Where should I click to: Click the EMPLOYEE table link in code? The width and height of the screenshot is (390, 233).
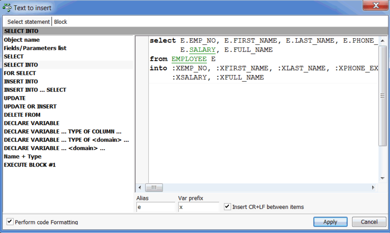point(189,59)
